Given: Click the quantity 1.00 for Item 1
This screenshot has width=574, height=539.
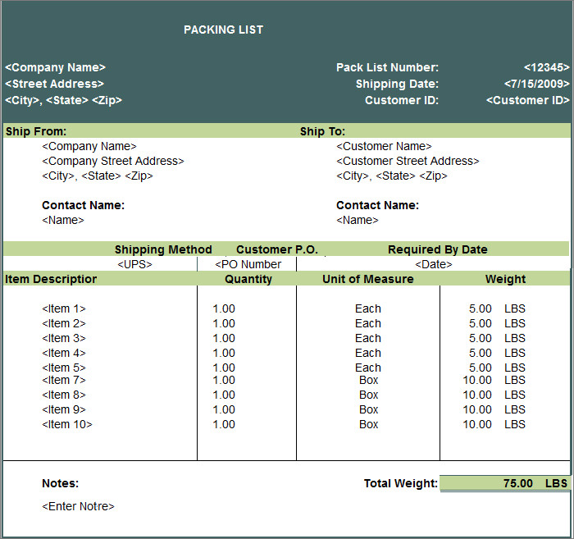Looking at the screenshot, I should (x=224, y=308).
